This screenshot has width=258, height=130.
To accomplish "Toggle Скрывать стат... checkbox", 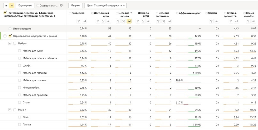I will (x=38, y=5).
